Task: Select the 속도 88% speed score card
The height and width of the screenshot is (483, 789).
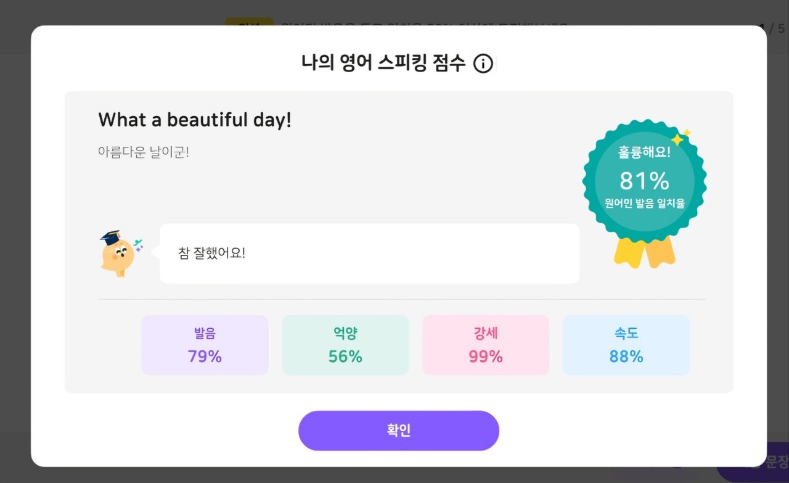Action: coord(626,345)
